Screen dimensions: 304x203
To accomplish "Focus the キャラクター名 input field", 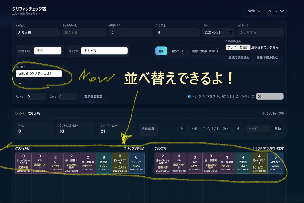I will [x=84, y=33].
